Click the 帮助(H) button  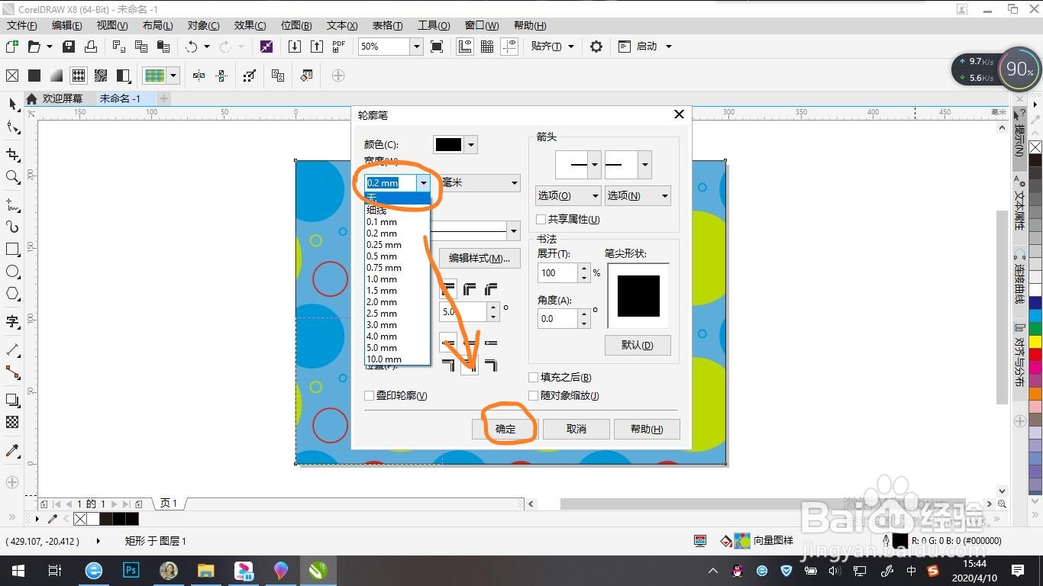[x=647, y=429]
